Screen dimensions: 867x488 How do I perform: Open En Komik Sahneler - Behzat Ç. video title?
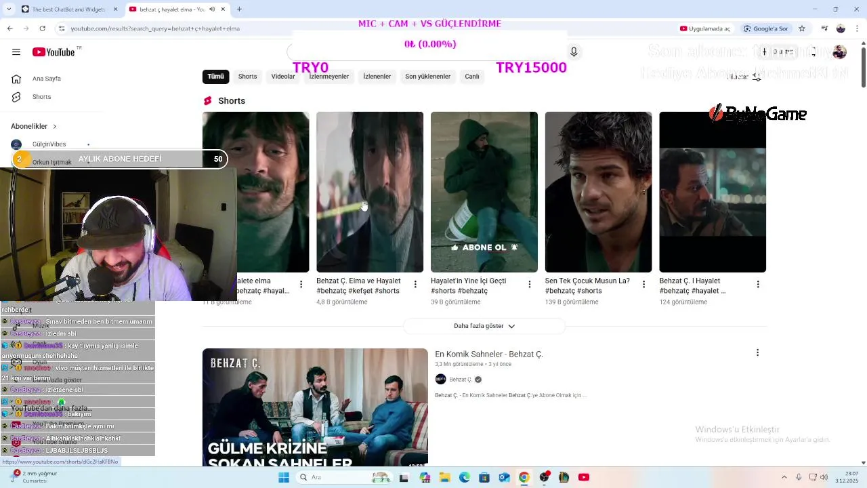point(489,354)
